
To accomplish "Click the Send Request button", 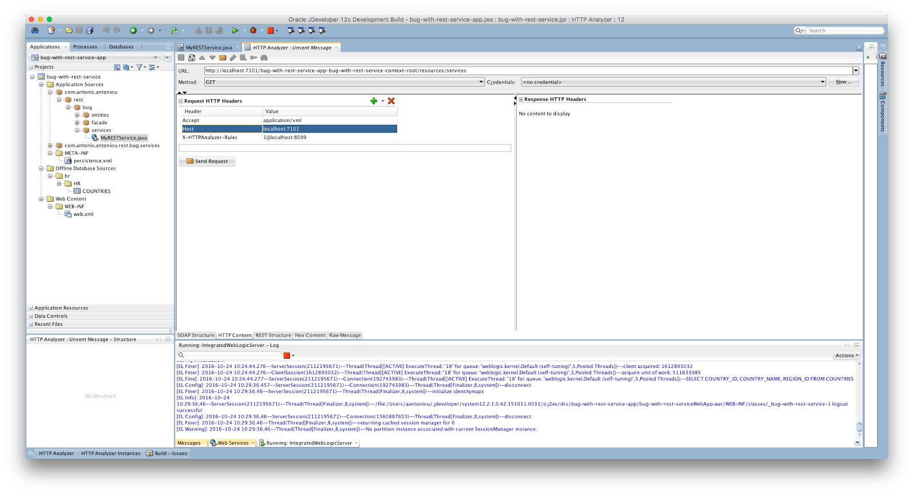I will coord(207,161).
